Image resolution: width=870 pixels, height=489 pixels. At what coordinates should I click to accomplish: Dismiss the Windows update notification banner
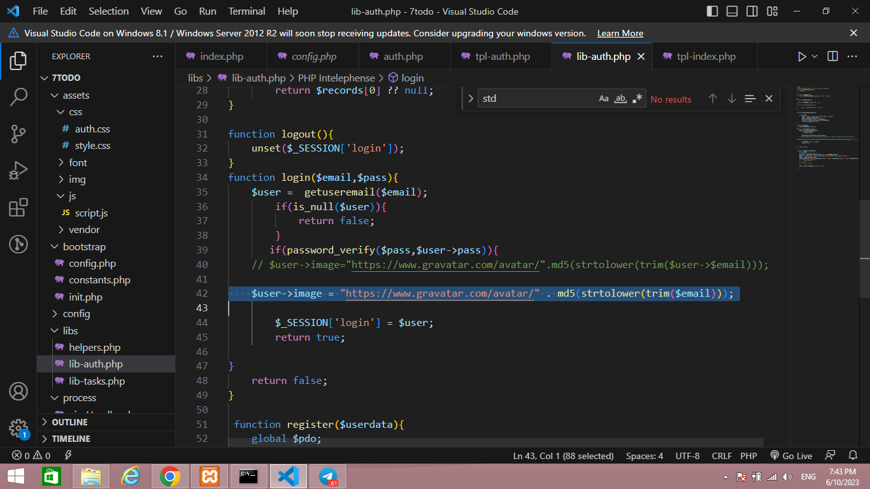tap(853, 33)
